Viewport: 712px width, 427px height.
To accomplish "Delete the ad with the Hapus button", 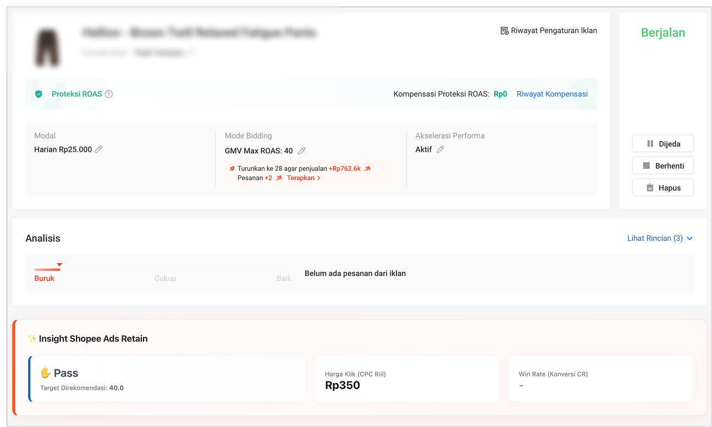I will (663, 187).
